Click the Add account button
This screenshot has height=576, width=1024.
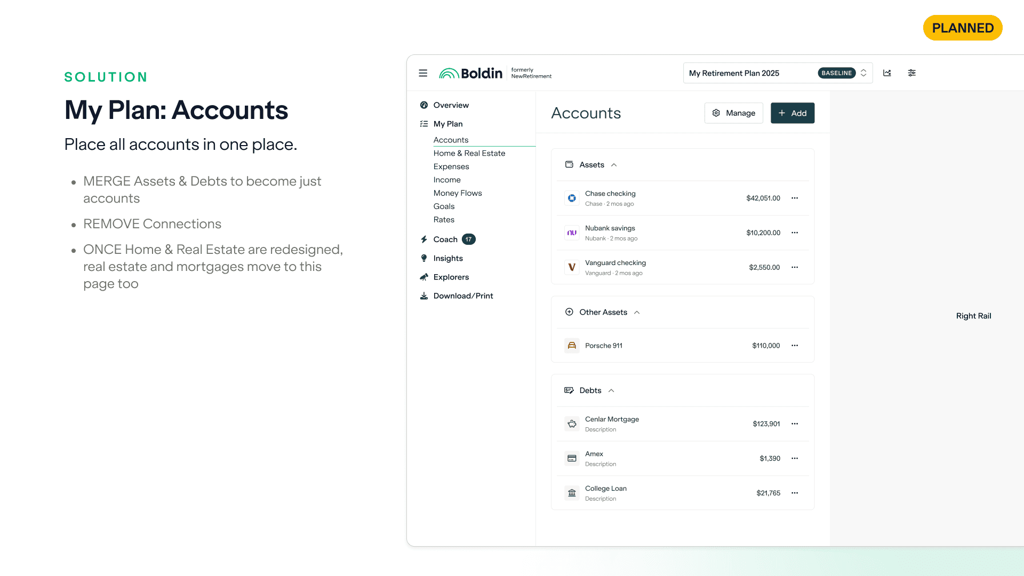792,113
